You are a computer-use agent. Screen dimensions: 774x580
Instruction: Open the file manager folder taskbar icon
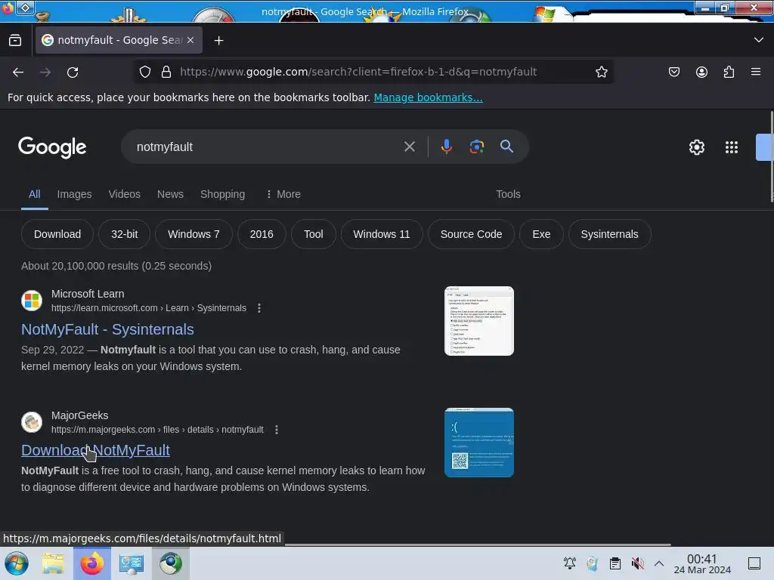click(x=53, y=563)
